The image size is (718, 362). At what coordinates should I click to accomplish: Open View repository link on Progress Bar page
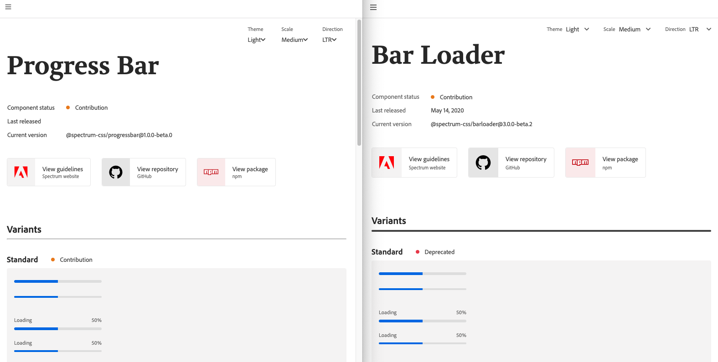(144, 172)
